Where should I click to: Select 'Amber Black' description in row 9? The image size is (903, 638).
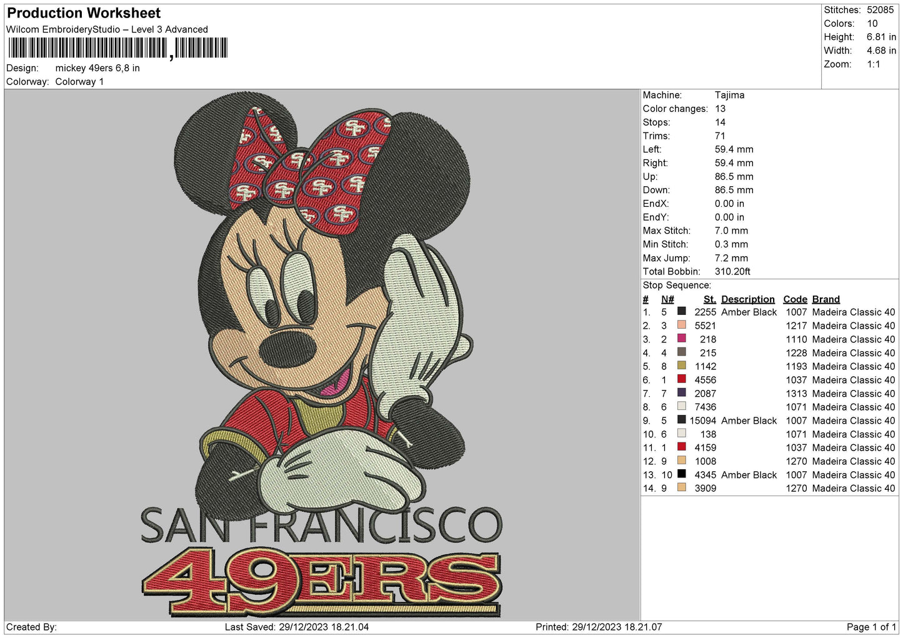click(749, 421)
